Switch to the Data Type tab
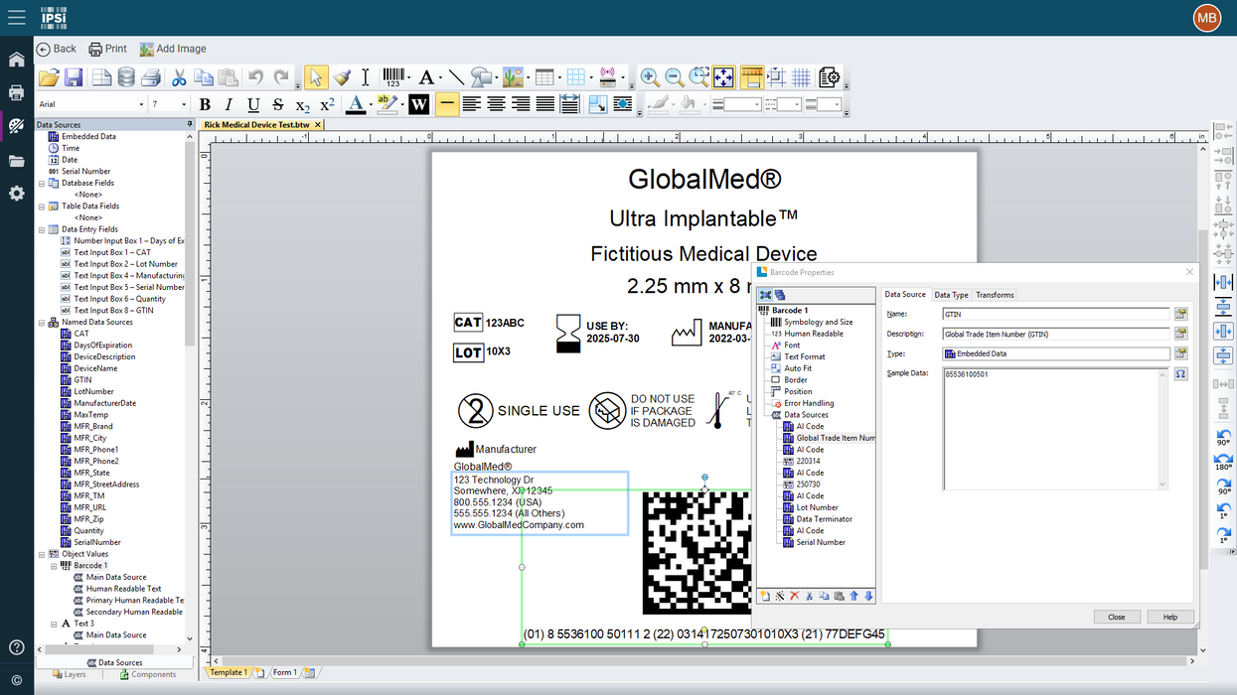 (951, 295)
